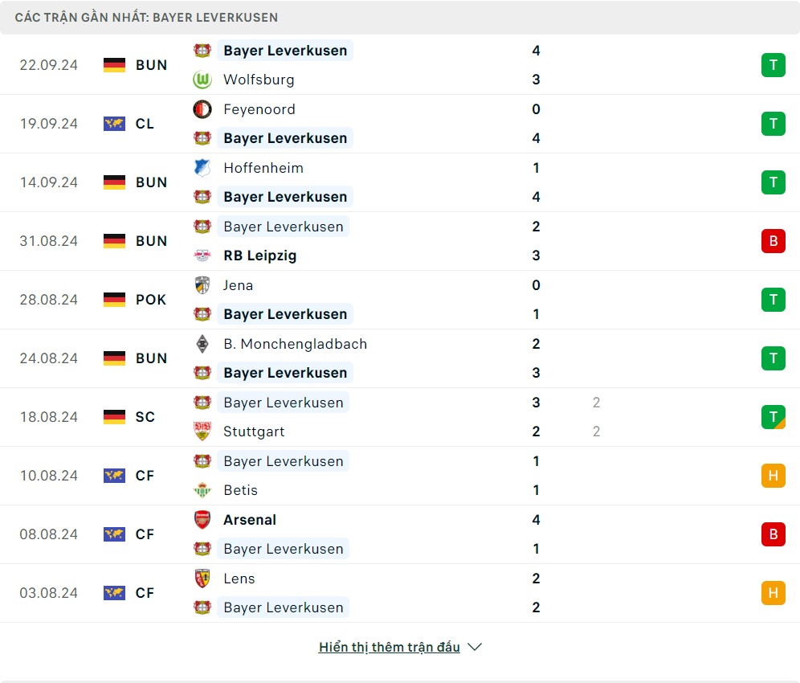Click the Wolfsburg club logo
Image resolution: width=800 pixels, height=683 pixels.
click(202, 80)
